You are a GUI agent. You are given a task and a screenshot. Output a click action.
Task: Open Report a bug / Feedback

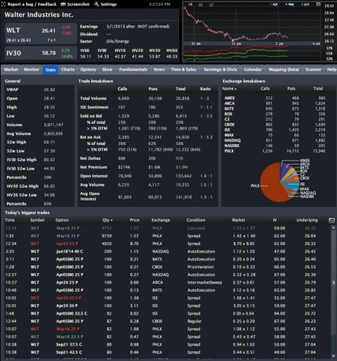click(29, 4)
